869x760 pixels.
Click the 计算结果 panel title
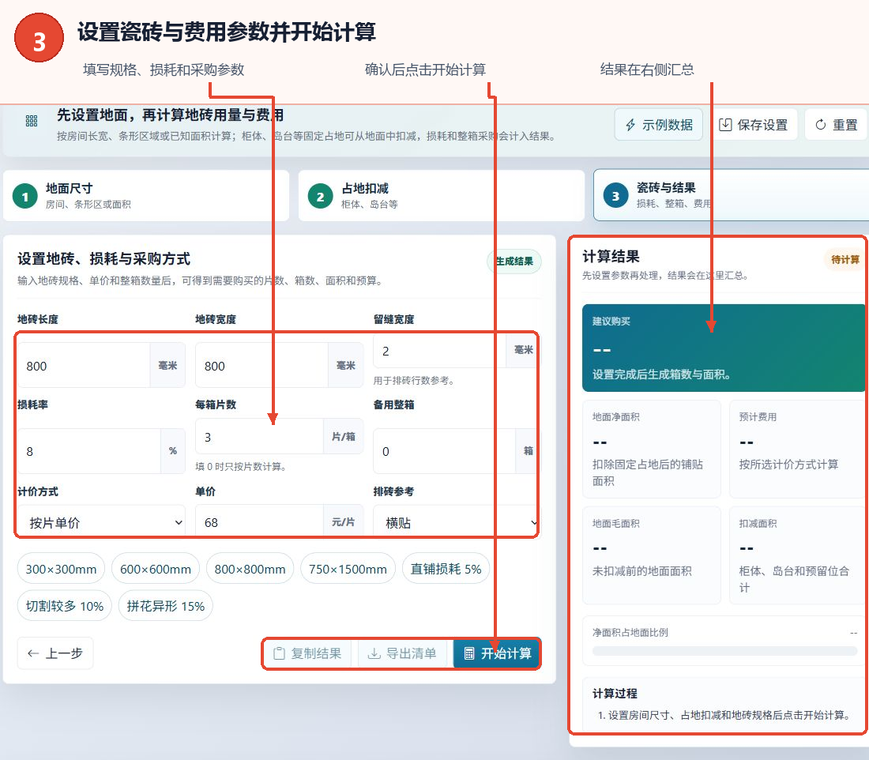click(611, 256)
